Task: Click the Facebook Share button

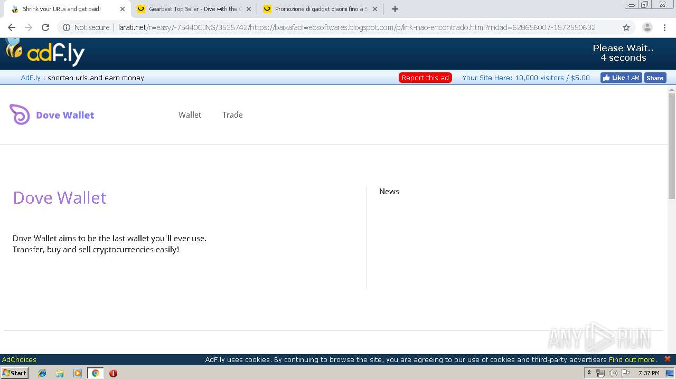Action: (x=655, y=78)
